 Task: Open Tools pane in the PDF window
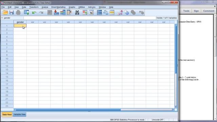point(186,11)
